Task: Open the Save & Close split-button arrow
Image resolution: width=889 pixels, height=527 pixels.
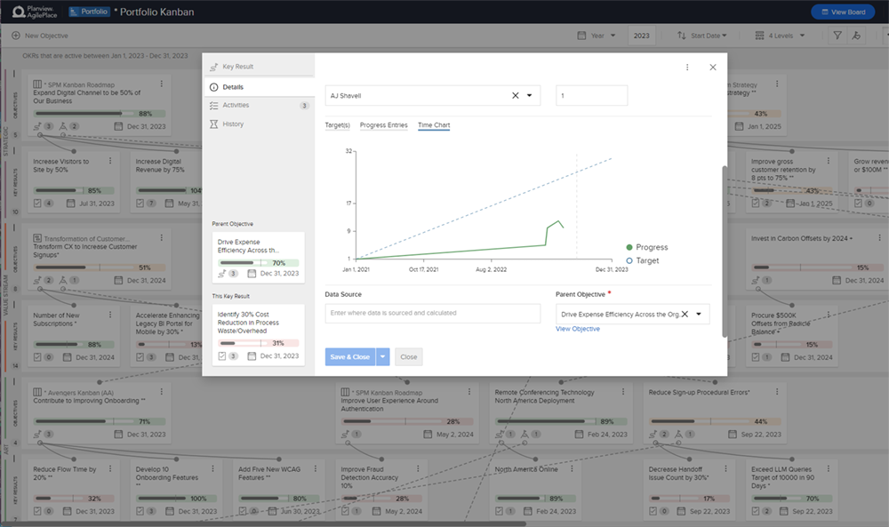Action: 382,356
